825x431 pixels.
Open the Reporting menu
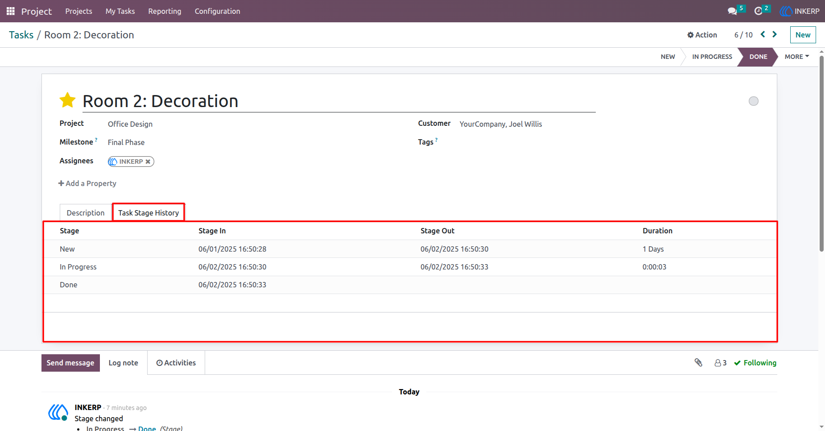(x=165, y=11)
